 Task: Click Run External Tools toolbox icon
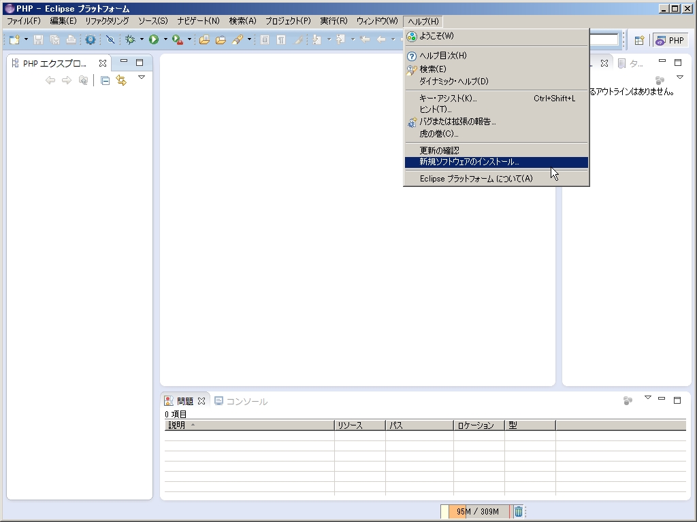(178, 40)
